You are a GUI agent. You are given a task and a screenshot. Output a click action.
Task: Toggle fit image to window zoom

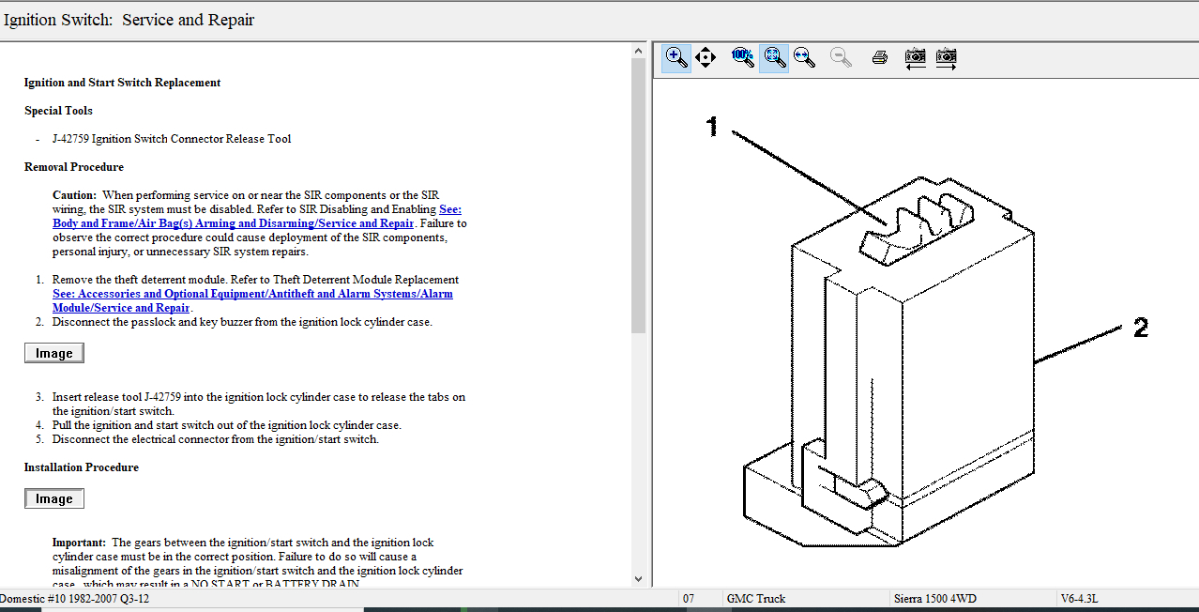(774, 57)
